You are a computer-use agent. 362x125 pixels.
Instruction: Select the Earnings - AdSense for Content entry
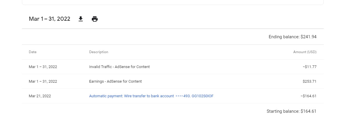coord(116,81)
